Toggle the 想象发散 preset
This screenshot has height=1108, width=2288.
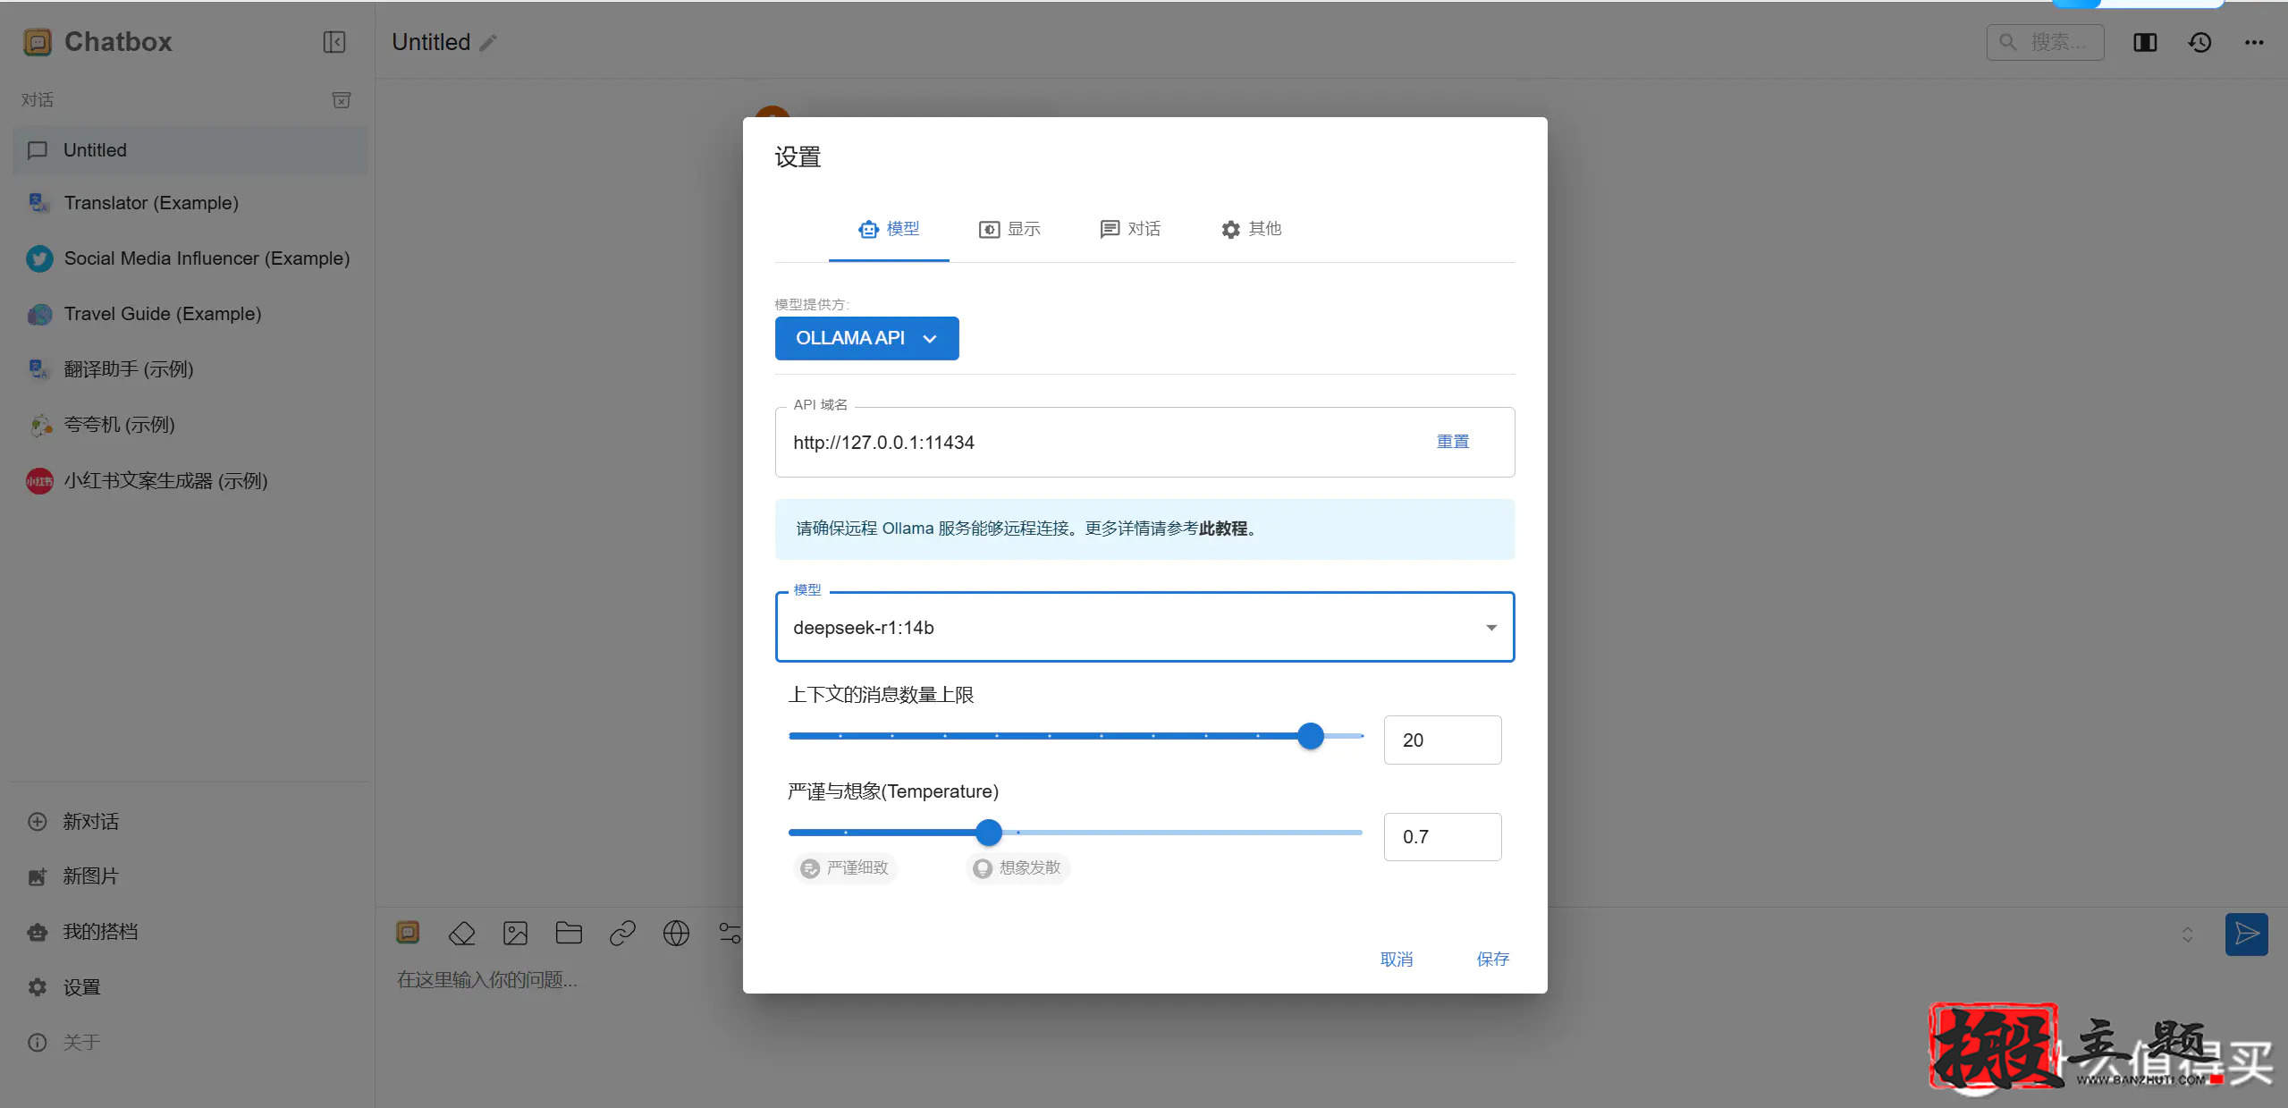click(1017, 867)
